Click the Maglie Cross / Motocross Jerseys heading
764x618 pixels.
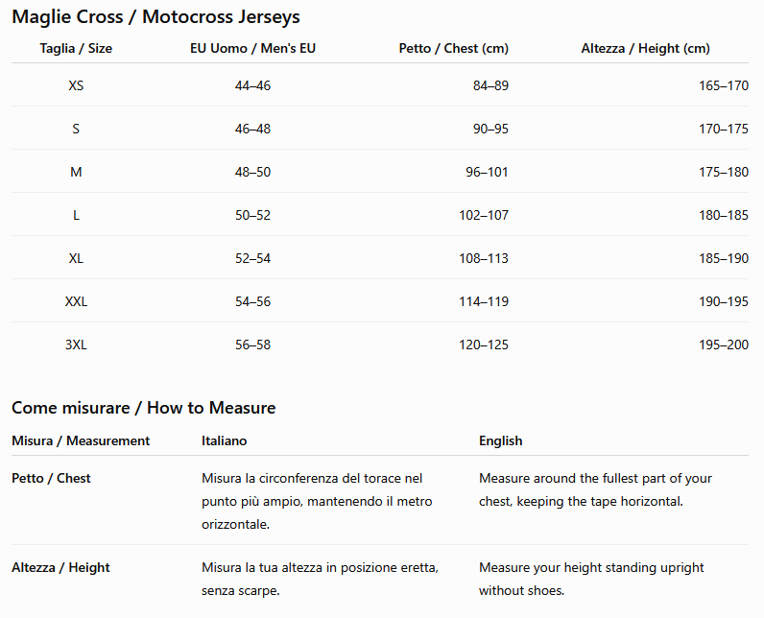(155, 17)
